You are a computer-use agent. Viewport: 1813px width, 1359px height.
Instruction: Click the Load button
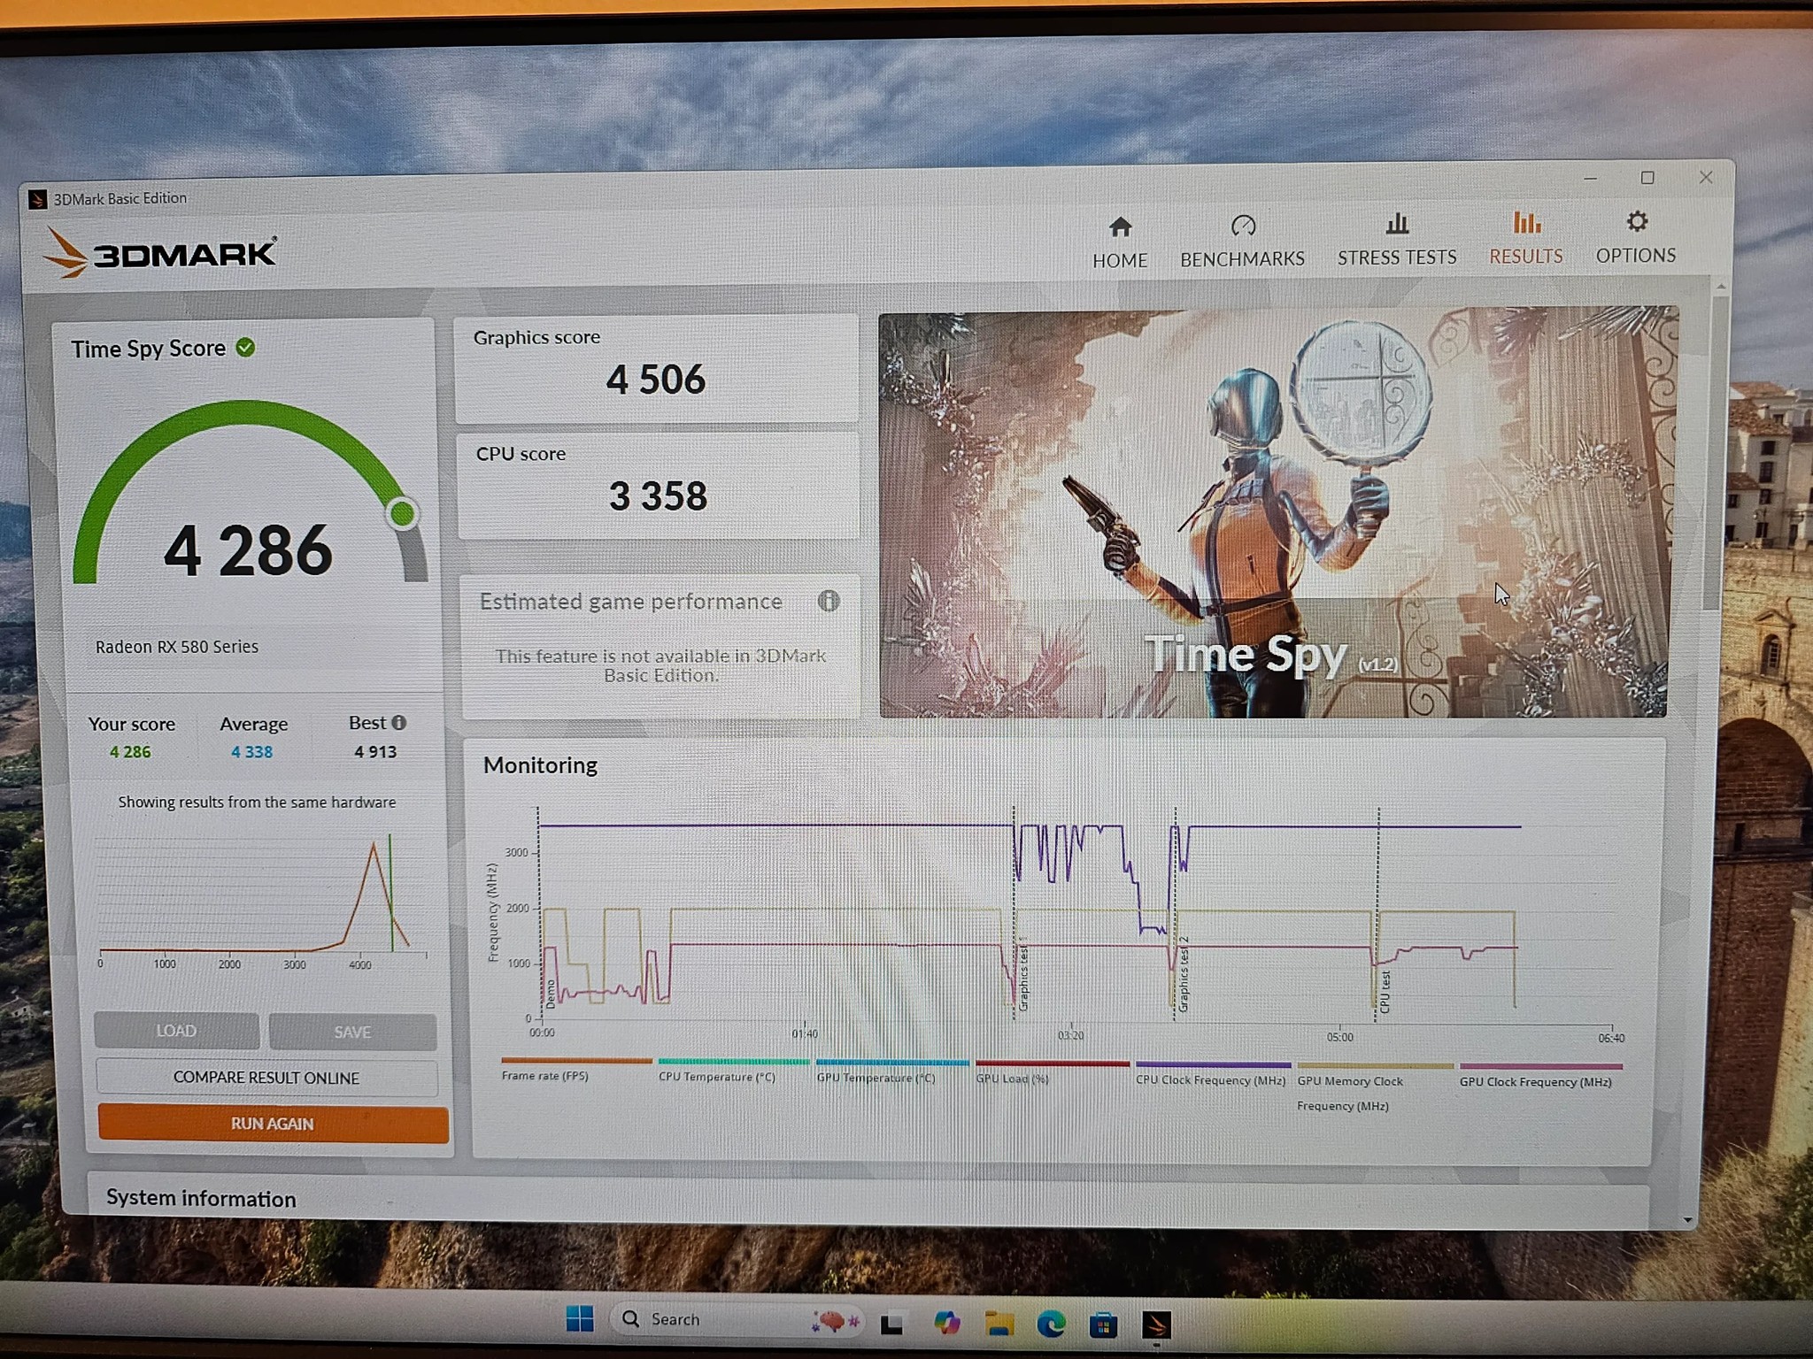point(176,1031)
